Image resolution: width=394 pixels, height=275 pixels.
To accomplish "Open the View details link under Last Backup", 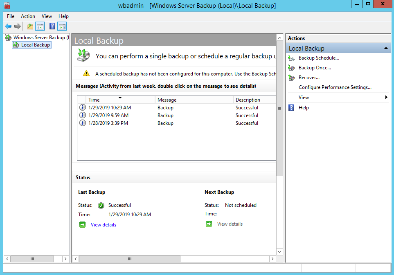I will coord(104,225).
